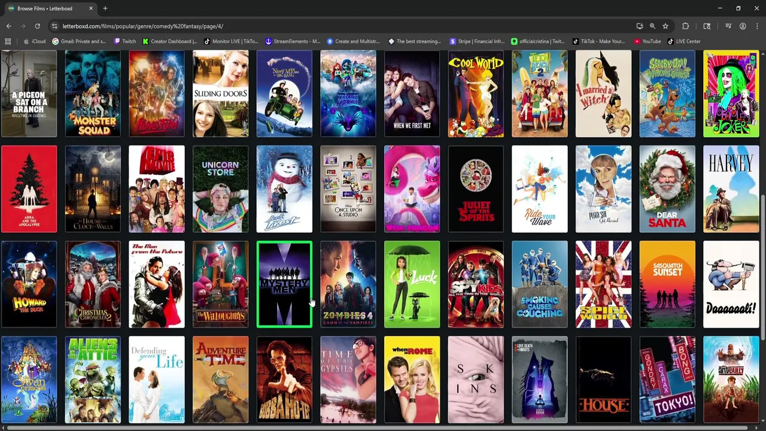
Task: Open A Pigeon Sat on a Branch poster
Action: [29, 93]
